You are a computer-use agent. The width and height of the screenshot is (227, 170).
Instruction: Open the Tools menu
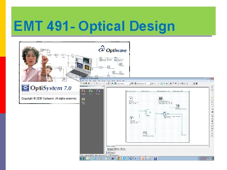pyautogui.click(x=99, y=81)
